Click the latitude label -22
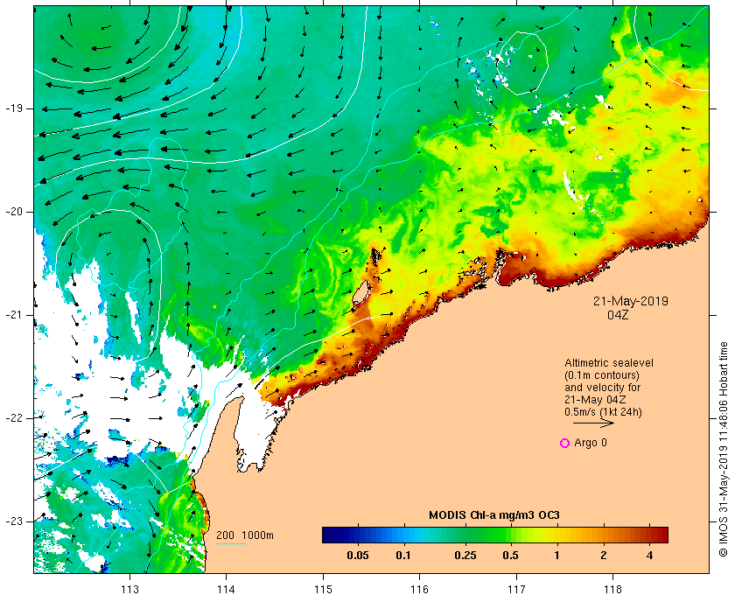735x595 pixels. (x=14, y=418)
